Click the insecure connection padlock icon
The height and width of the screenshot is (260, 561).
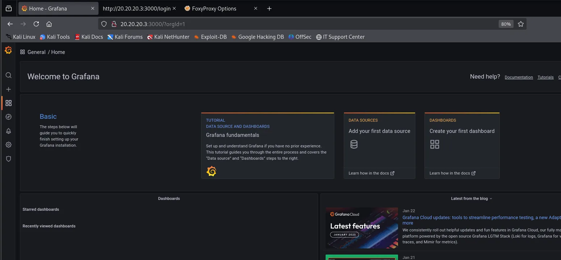coord(113,24)
